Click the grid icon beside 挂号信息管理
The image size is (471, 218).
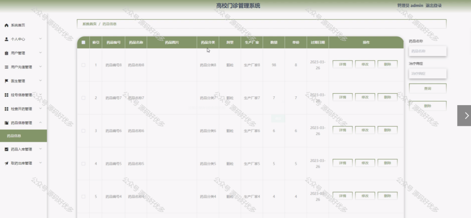[x=6, y=95]
